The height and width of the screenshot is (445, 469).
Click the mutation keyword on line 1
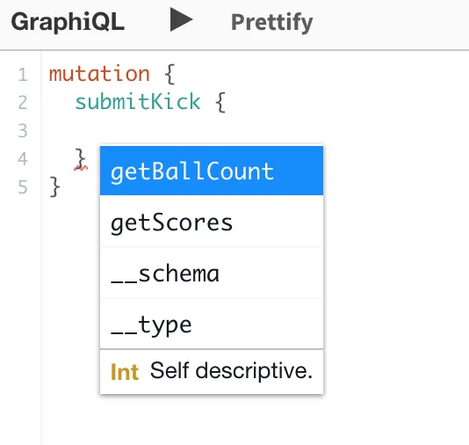(99, 74)
